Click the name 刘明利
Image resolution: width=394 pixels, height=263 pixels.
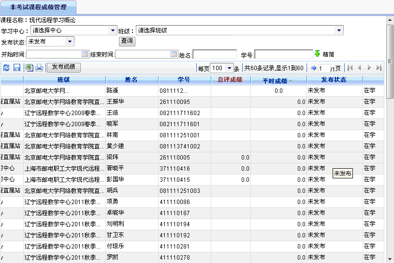[116, 223]
